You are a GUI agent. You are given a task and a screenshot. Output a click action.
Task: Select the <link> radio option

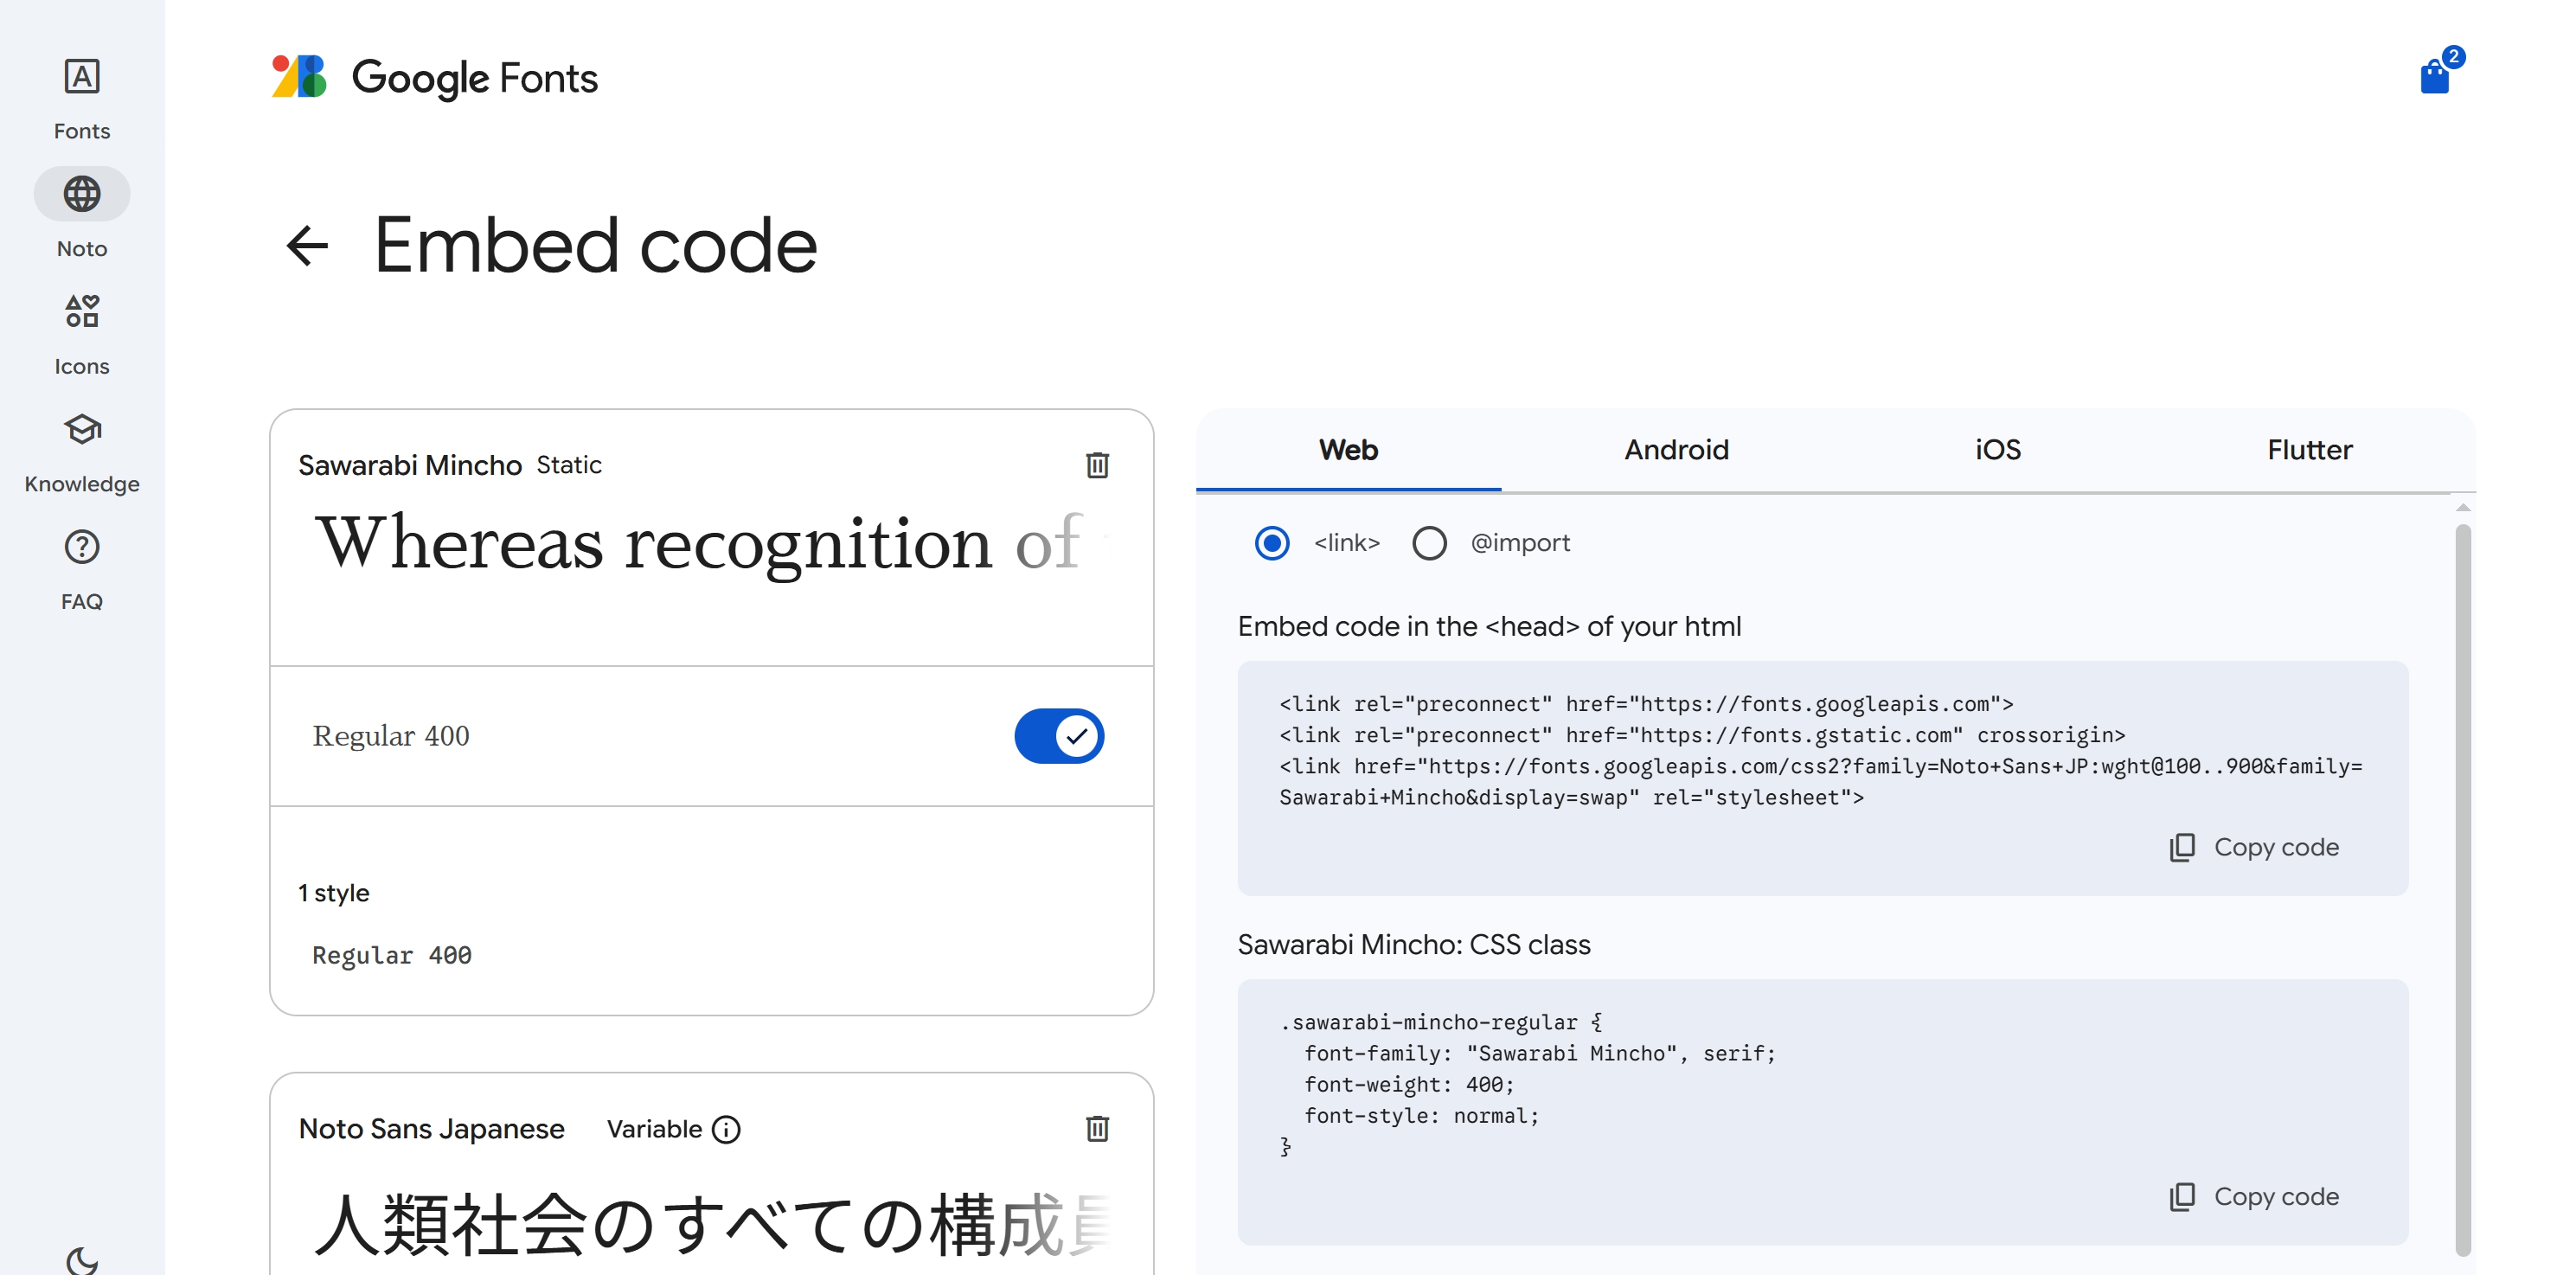click(1272, 543)
